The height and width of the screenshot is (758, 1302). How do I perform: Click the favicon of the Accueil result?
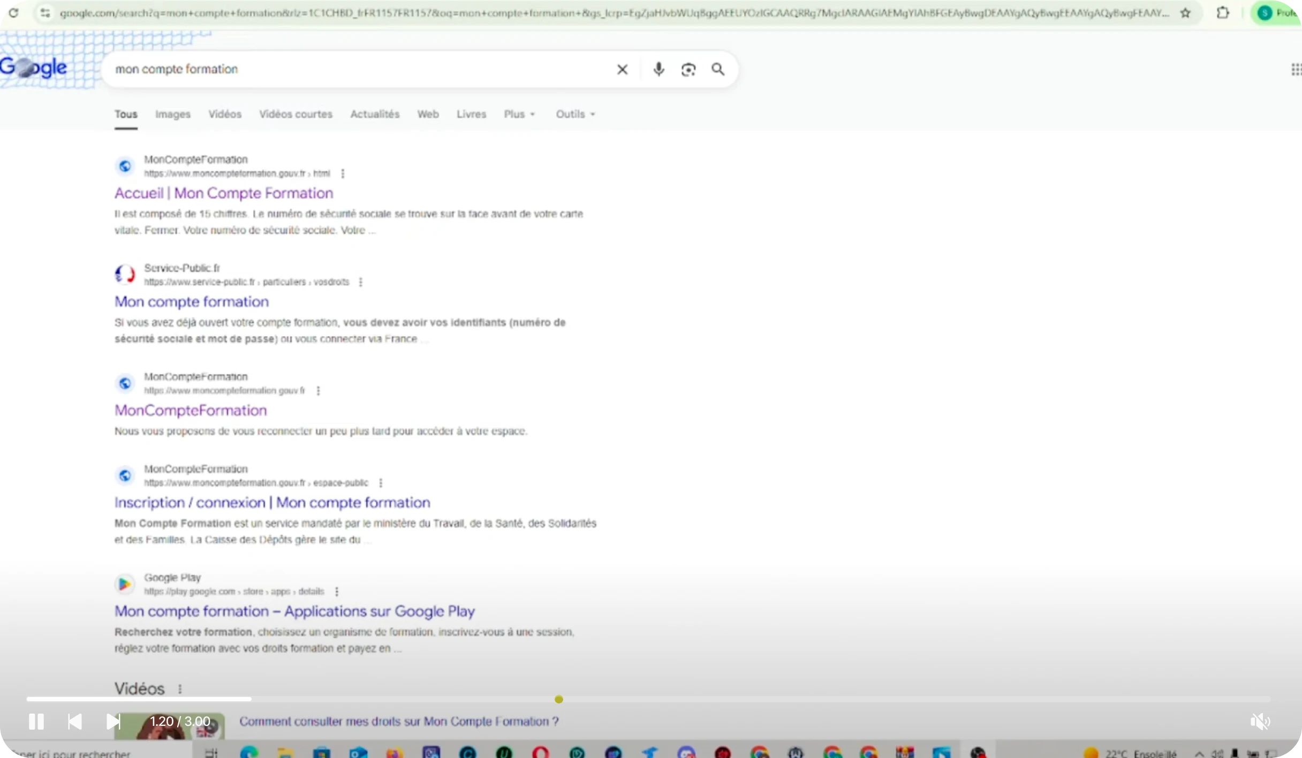[x=125, y=166]
